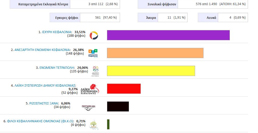The width and height of the screenshot is (258, 133).
Task: Click the value 3 από 112 (2,68 %)
Action: pyautogui.click(x=103, y=4)
